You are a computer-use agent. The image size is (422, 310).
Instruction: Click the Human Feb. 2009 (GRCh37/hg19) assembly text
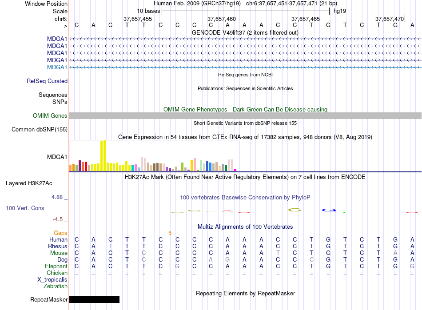197,4
